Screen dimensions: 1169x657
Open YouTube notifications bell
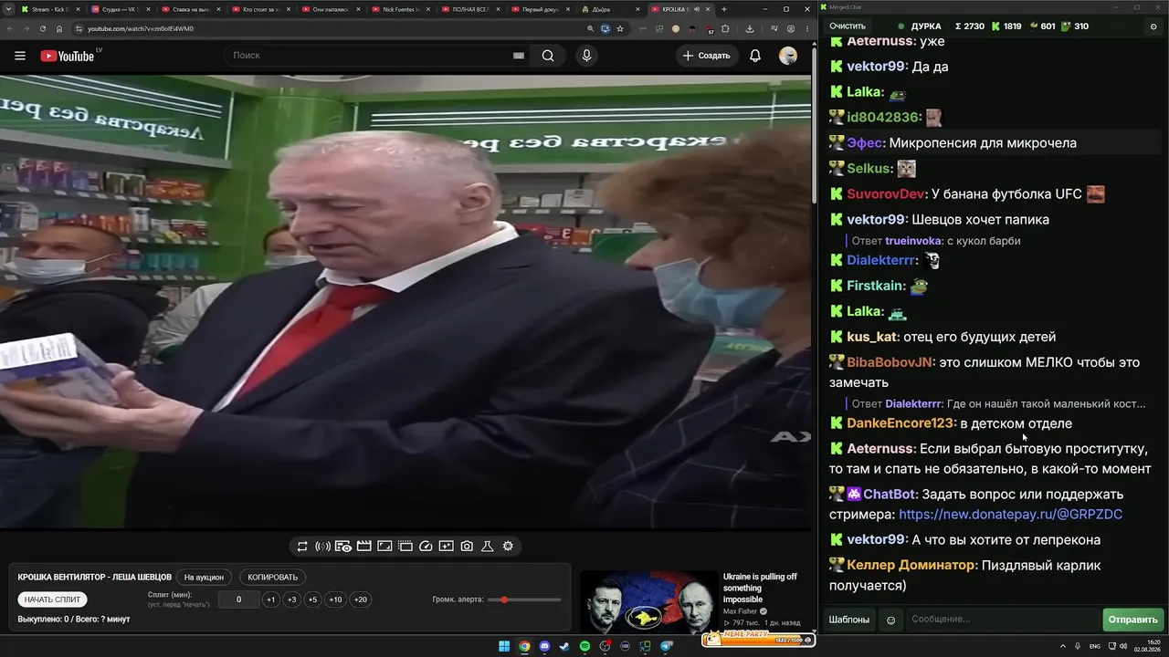[x=755, y=56]
